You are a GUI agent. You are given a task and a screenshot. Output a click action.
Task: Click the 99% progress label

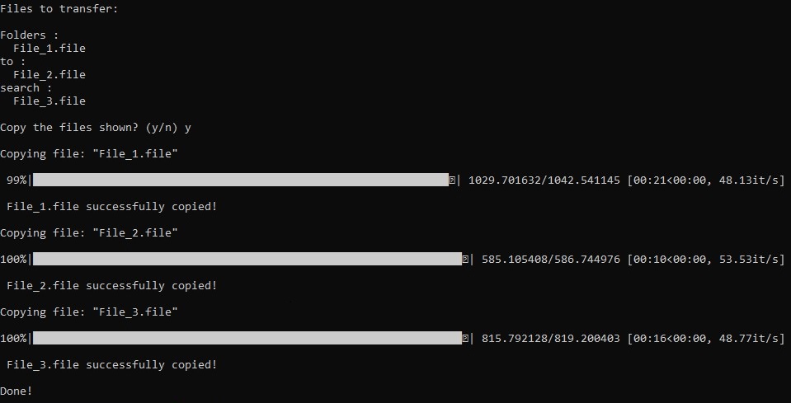(16, 180)
